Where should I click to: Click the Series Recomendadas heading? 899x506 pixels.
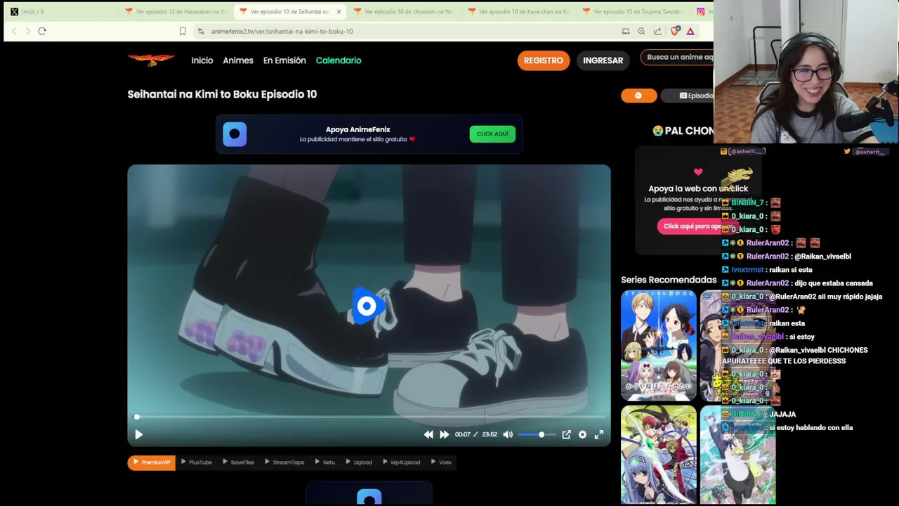[x=669, y=280]
